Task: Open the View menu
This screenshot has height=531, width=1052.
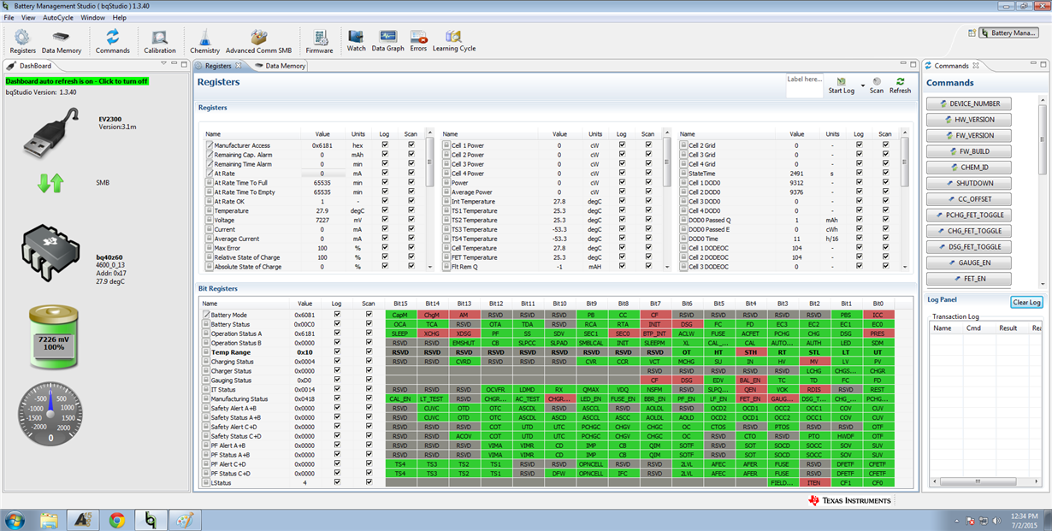Action: 28,17
